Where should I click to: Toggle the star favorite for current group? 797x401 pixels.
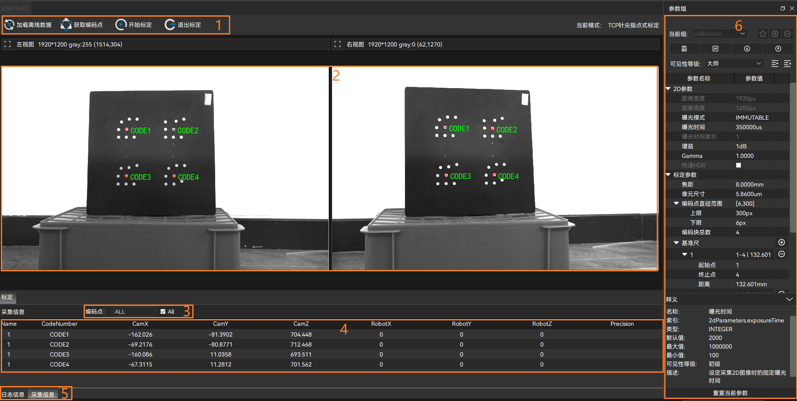pos(762,34)
